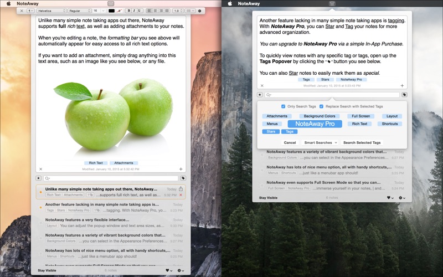The width and height of the screenshot is (443, 277).
Task: Add a new note with plus in left editor
Action: pos(181,169)
